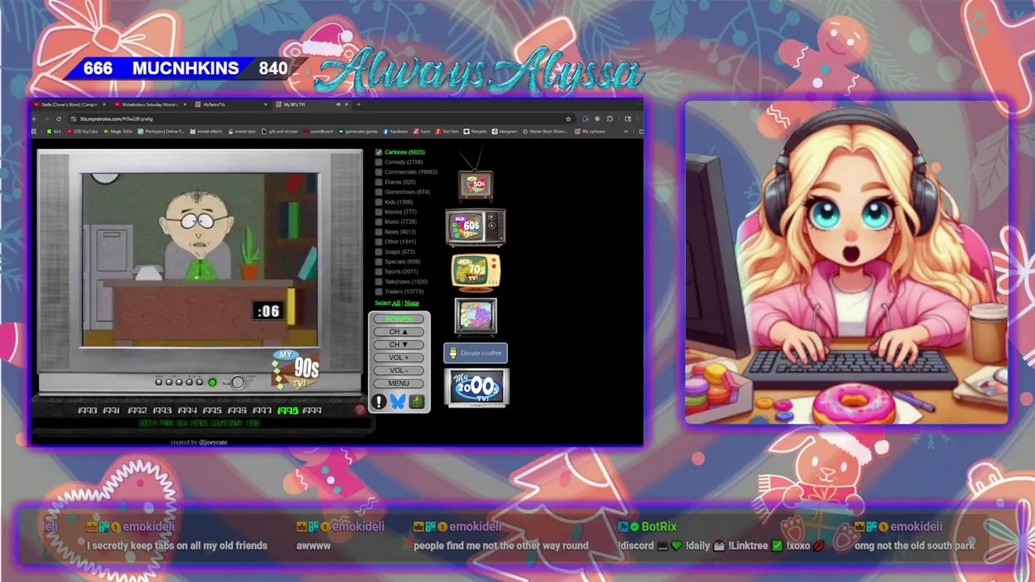Image resolution: width=1035 pixels, height=582 pixels.
Task: Click Select None link
Action: (x=412, y=303)
